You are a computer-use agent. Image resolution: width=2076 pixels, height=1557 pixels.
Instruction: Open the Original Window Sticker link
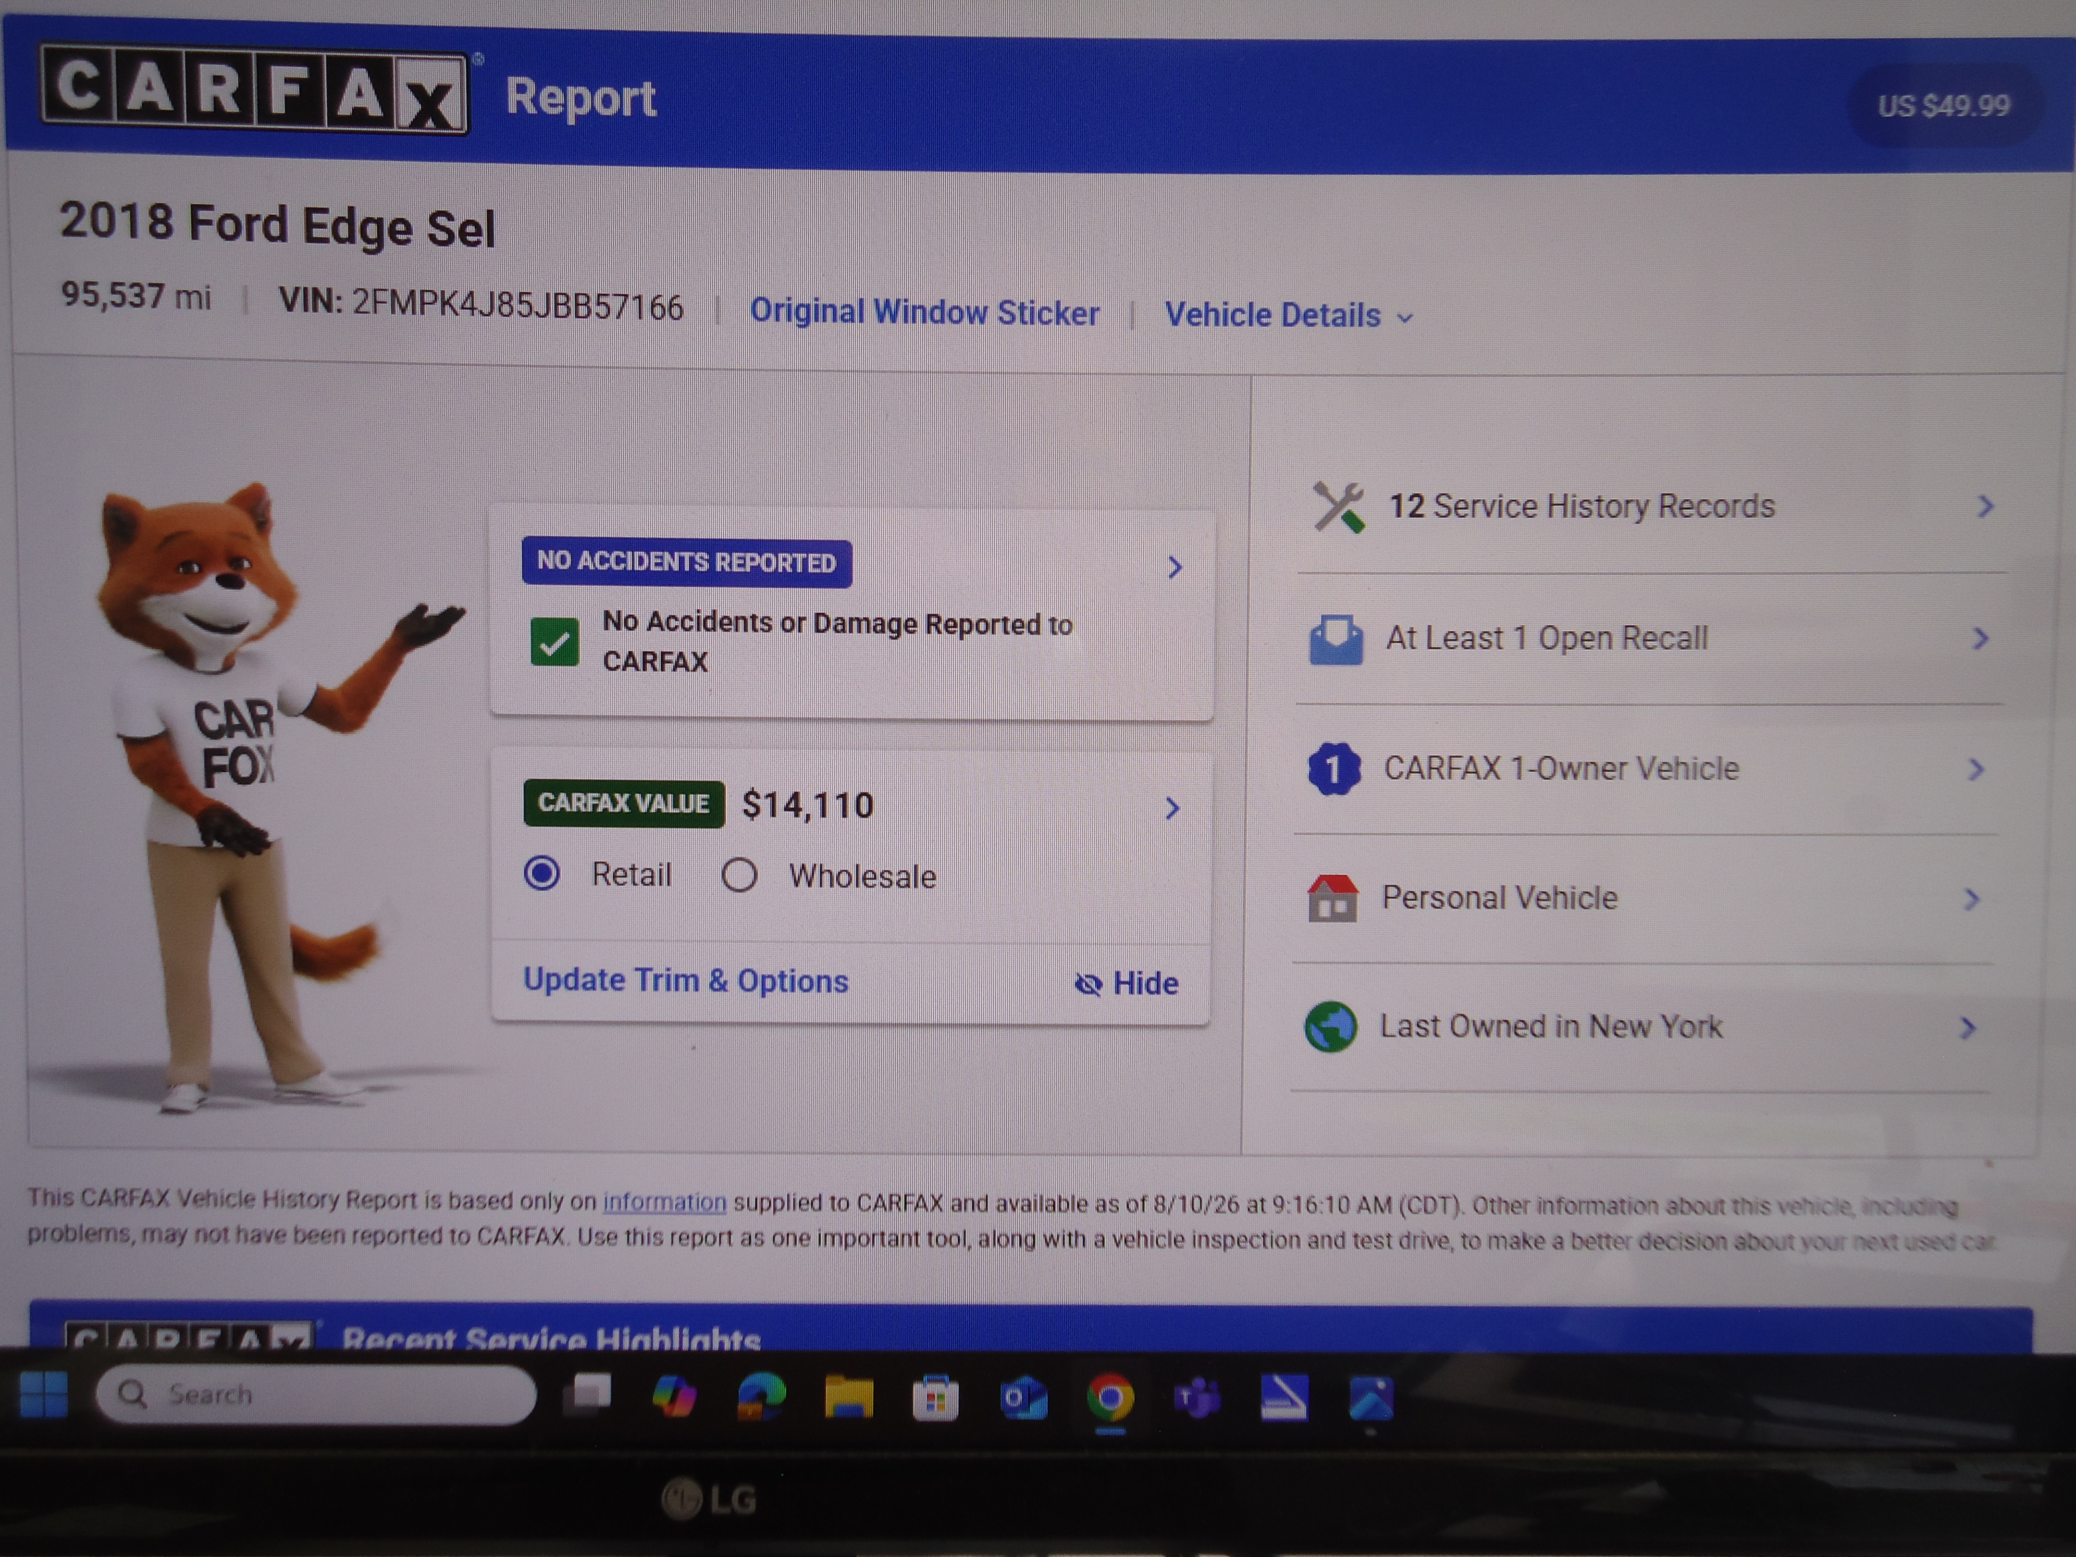click(925, 312)
